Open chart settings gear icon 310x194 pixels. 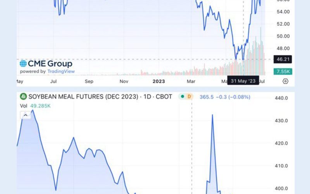[x=285, y=81]
